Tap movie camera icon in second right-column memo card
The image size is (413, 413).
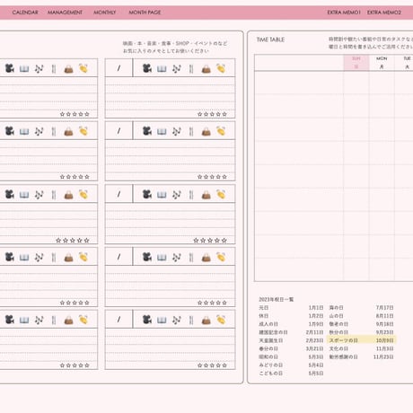point(147,131)
